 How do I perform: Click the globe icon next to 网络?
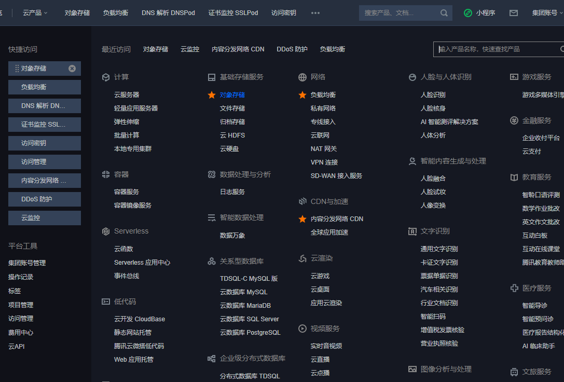(x=302, y=77)
